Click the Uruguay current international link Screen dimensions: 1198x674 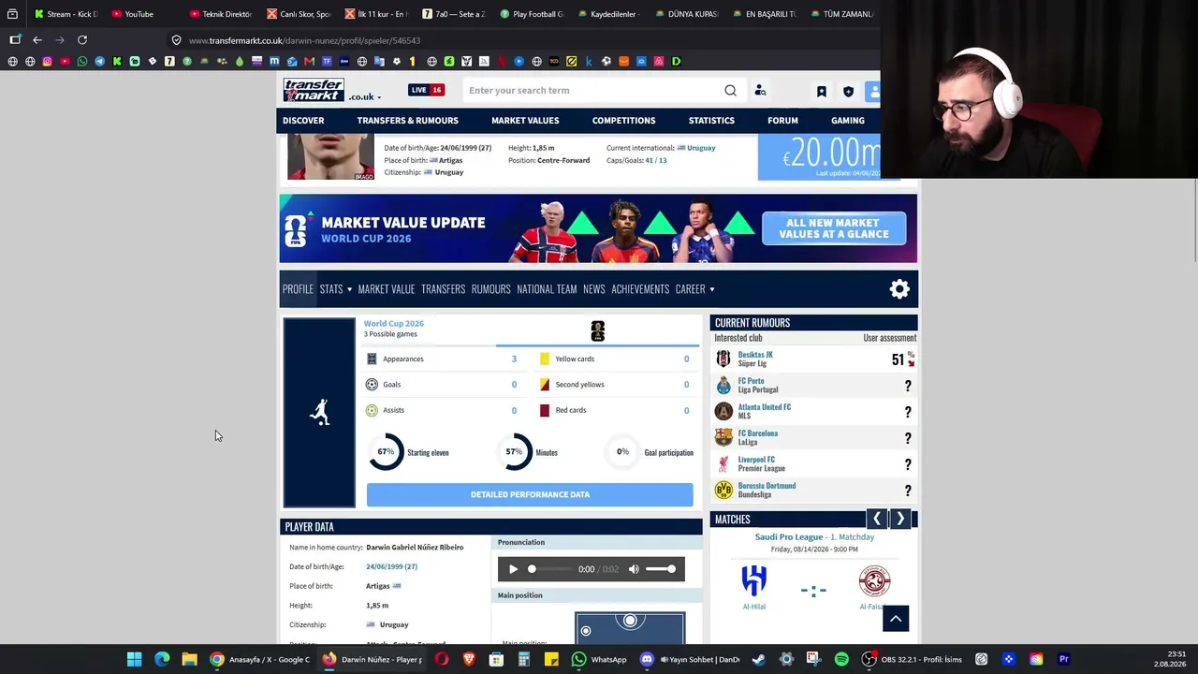[x=701, y=148]
